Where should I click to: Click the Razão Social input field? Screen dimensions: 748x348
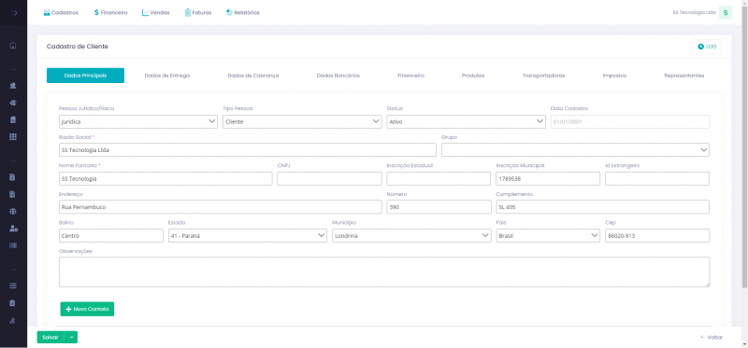(x=248, y=150)
